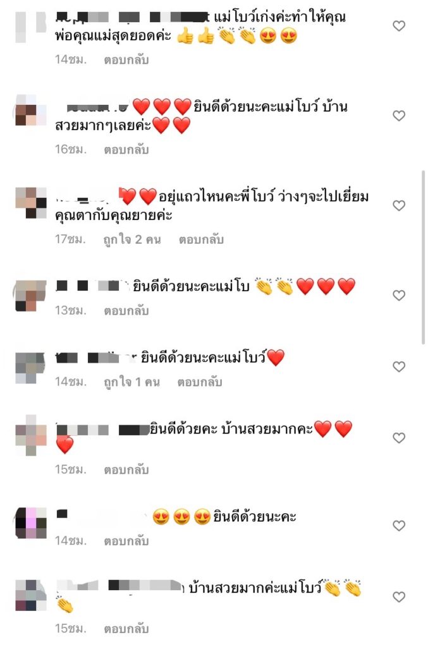The width and height of the screenshot is (428, 647).
Task: Like the comment 'ยินดีด้วยคะ บ้านสวยมากคะ'
Action: click(399, 438)
